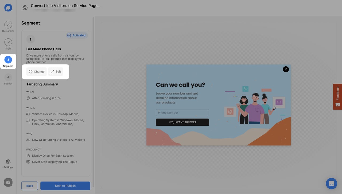Click the monitor icon beside Never Stop Displaying
The image size is (342, 194).
[x=28, y=162]
